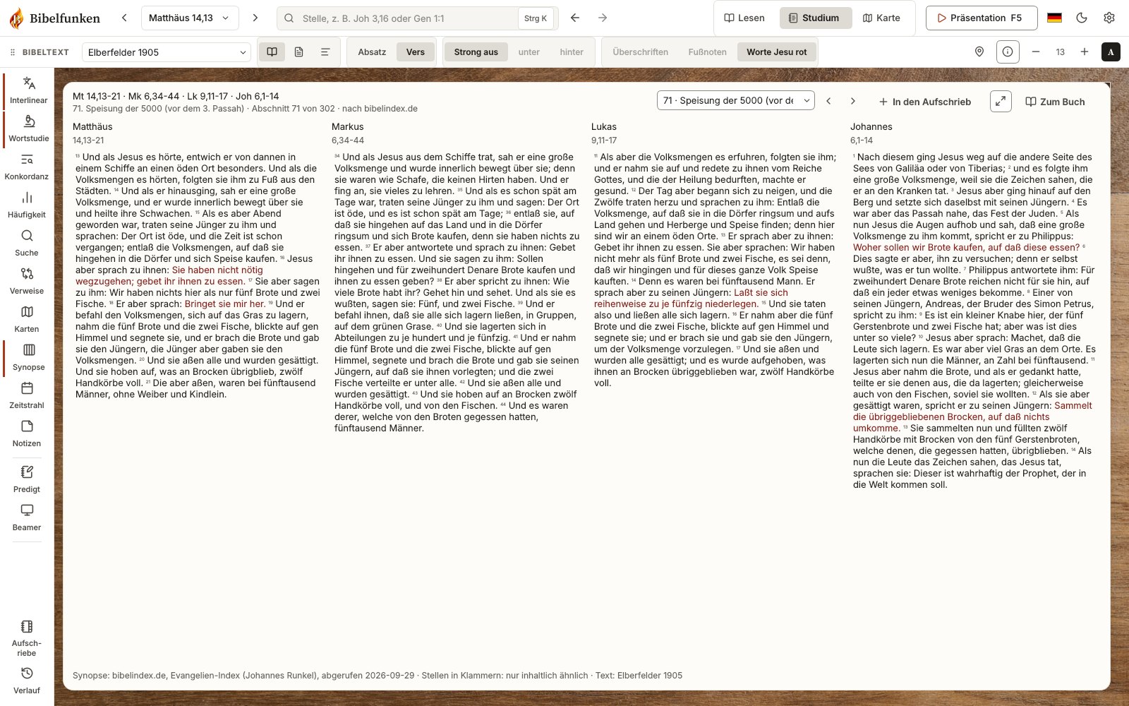Set Strong numbers to unter
The image size is (1129, 706).
[529, 52]
